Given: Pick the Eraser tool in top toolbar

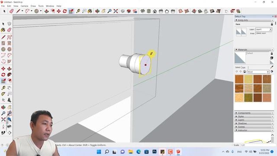Looking at the screenshot, I should tap(12, 11).
